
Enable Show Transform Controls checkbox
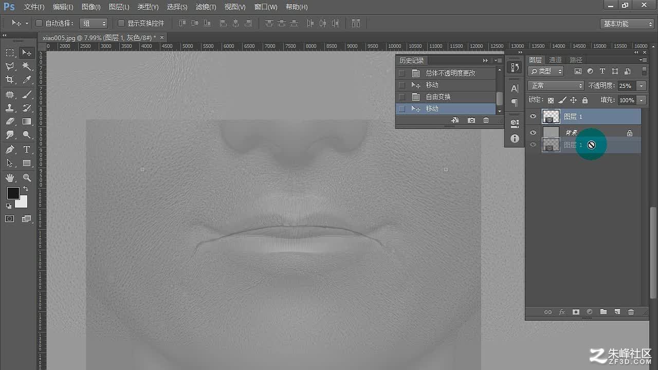tap(121, 23)
